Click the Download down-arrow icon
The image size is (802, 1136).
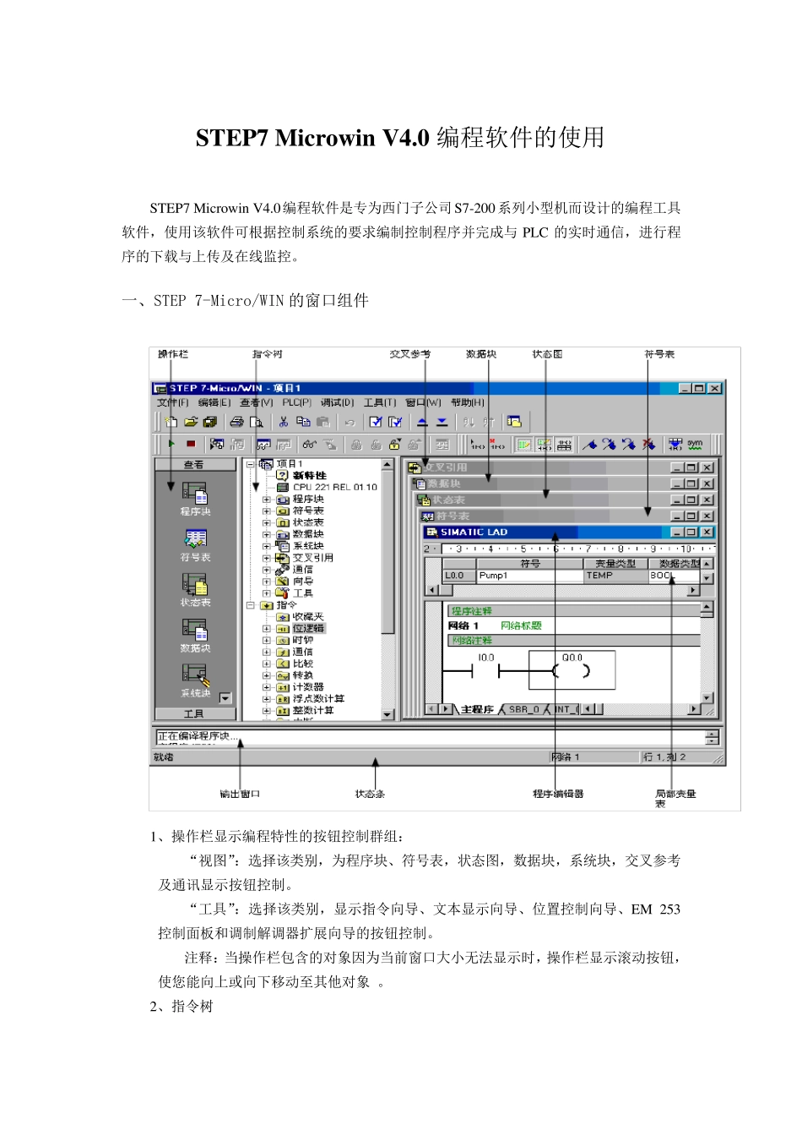pos(442,422)
